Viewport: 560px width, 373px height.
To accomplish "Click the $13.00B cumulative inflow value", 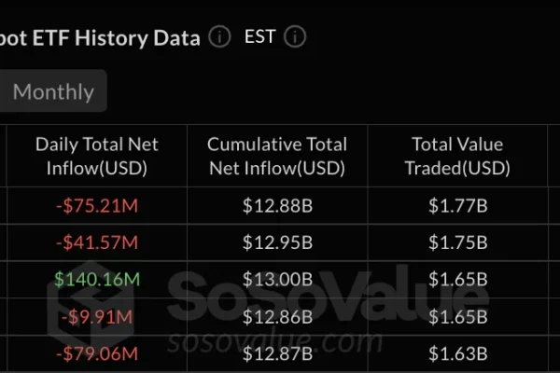I will (x=277, y=280).
